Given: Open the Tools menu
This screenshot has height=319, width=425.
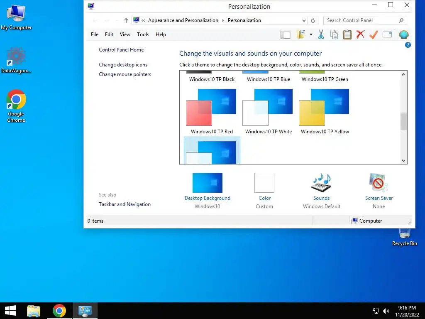Looking at the screenshot, I should [x=143, y=34].
